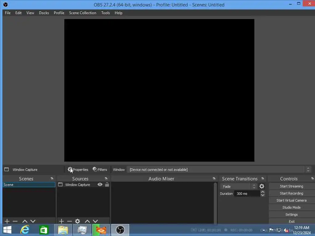Pop out the Audio Mixer dock panel

coord(214,179)
